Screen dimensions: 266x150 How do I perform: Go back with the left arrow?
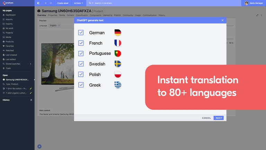click(46, 3)
